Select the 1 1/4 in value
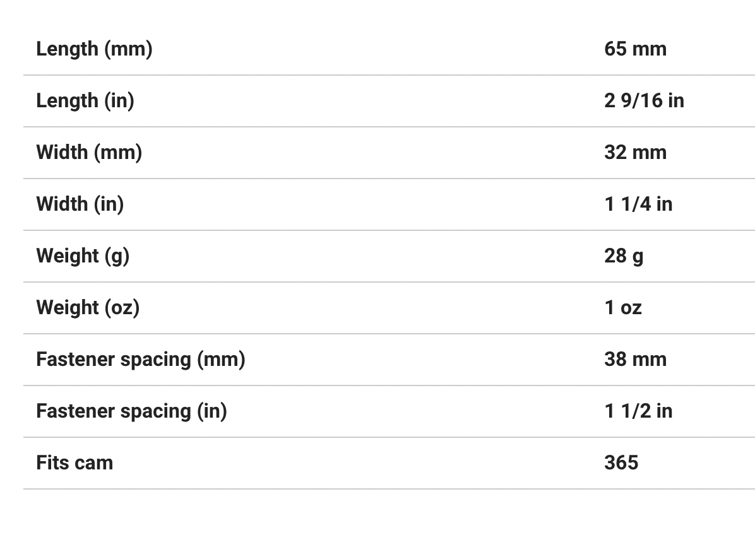The image size is (755, 535). pyautogui.click(x=638, y=204)
